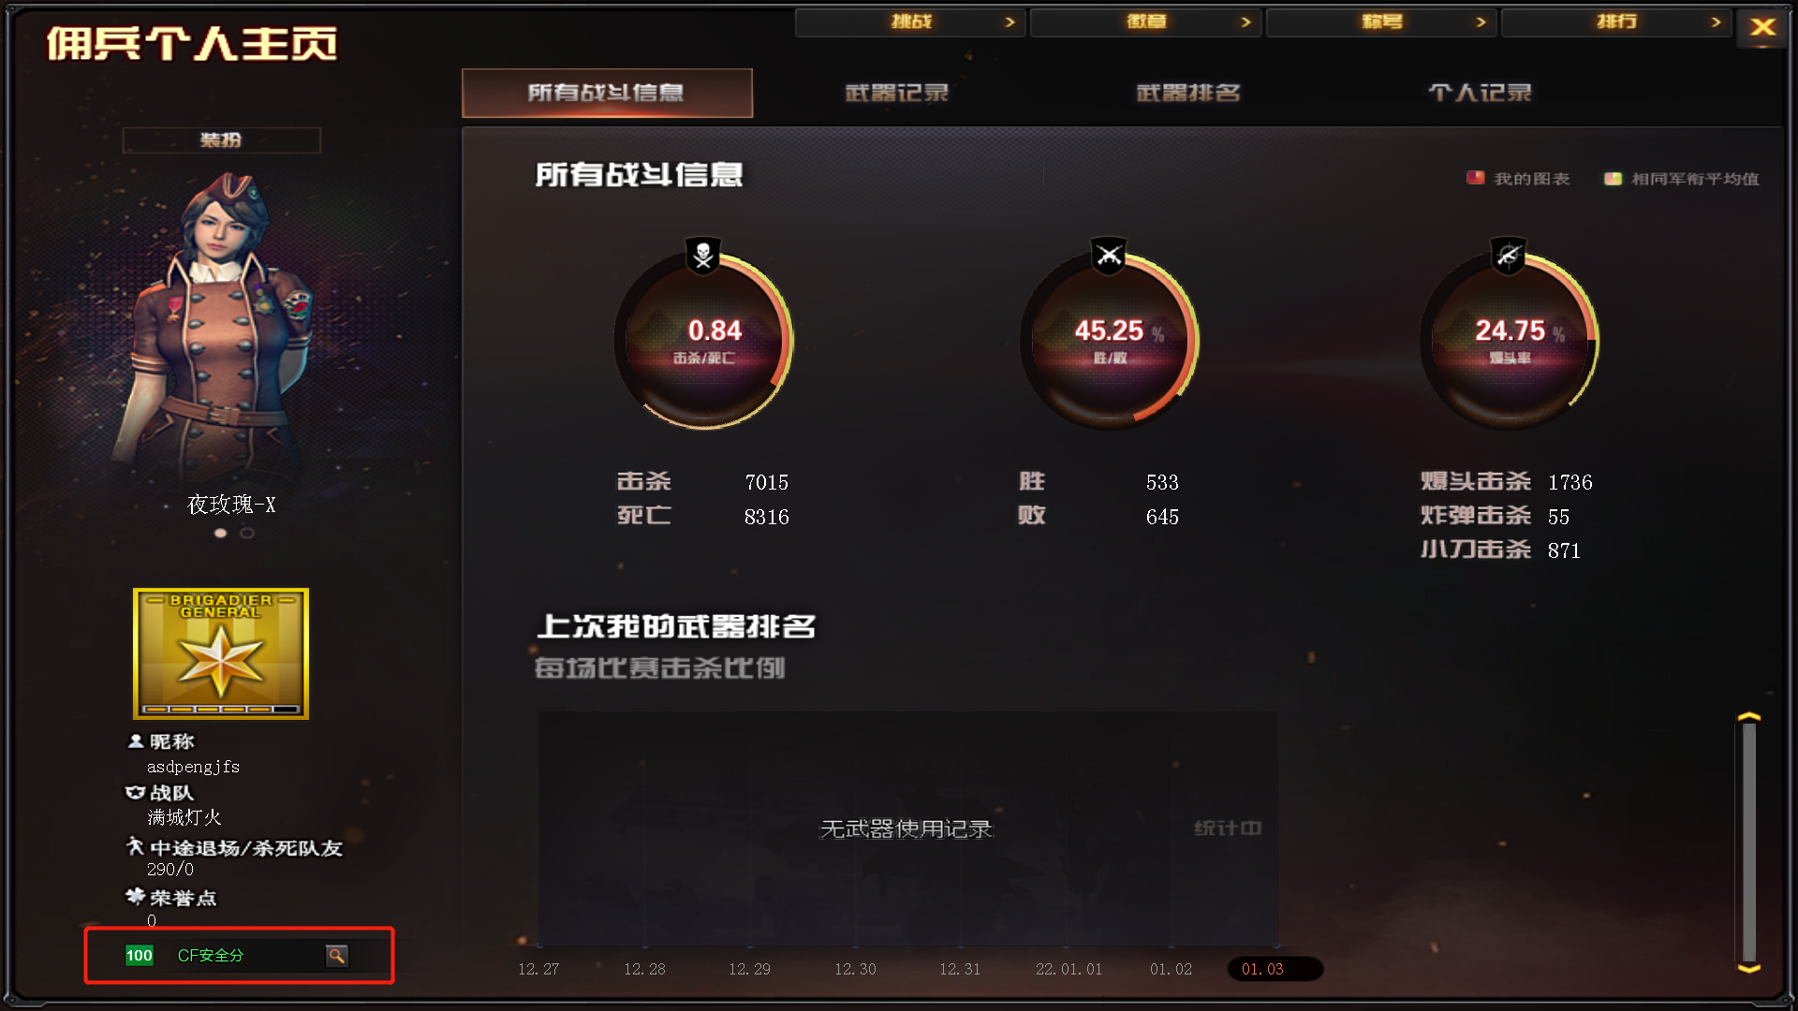
Task: Click the 装扮 dress-up button
Action: [x=221, y=140]
